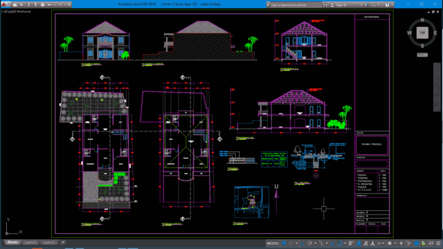443x249 pixels.
Task: Add a new layout with plus tab
Action: [63, 242]
